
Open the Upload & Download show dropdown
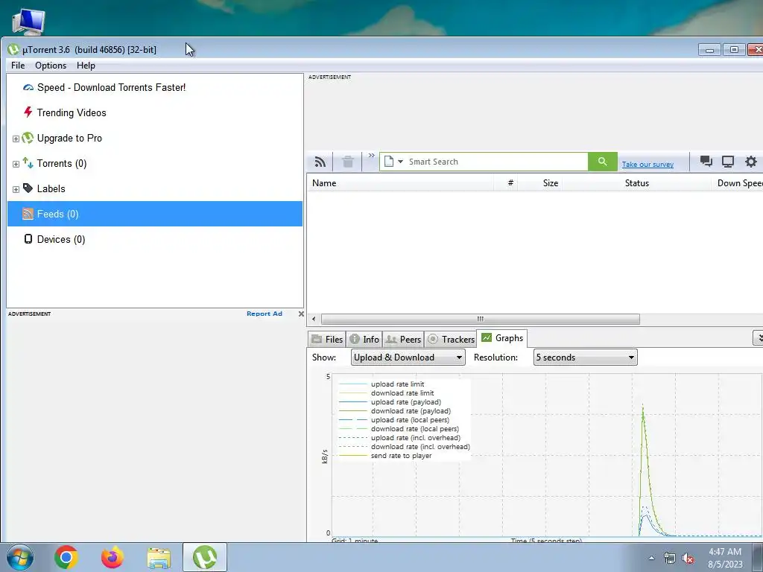click(408, 357)
